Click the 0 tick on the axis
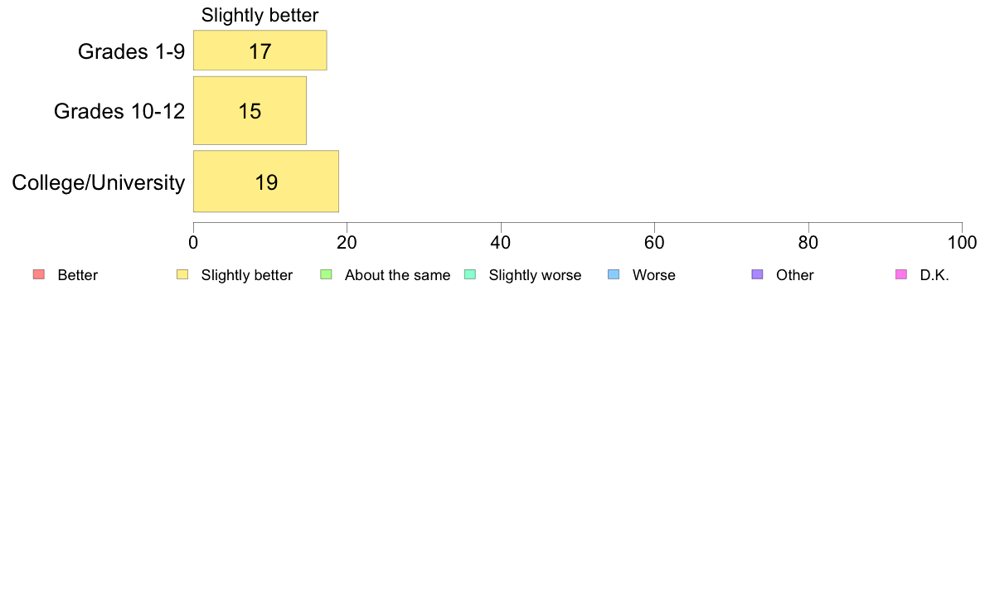 point(193,243)
